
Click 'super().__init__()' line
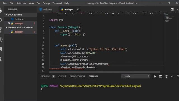pyautogui.click(x=73, y=35)
